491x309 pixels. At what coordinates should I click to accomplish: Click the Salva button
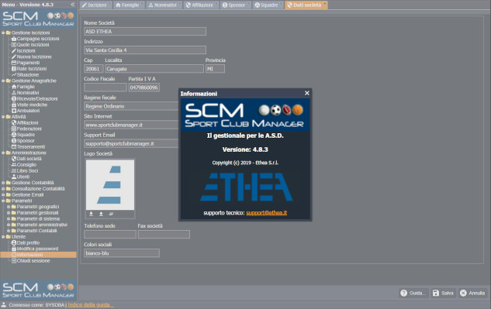[x=443, y=293]
